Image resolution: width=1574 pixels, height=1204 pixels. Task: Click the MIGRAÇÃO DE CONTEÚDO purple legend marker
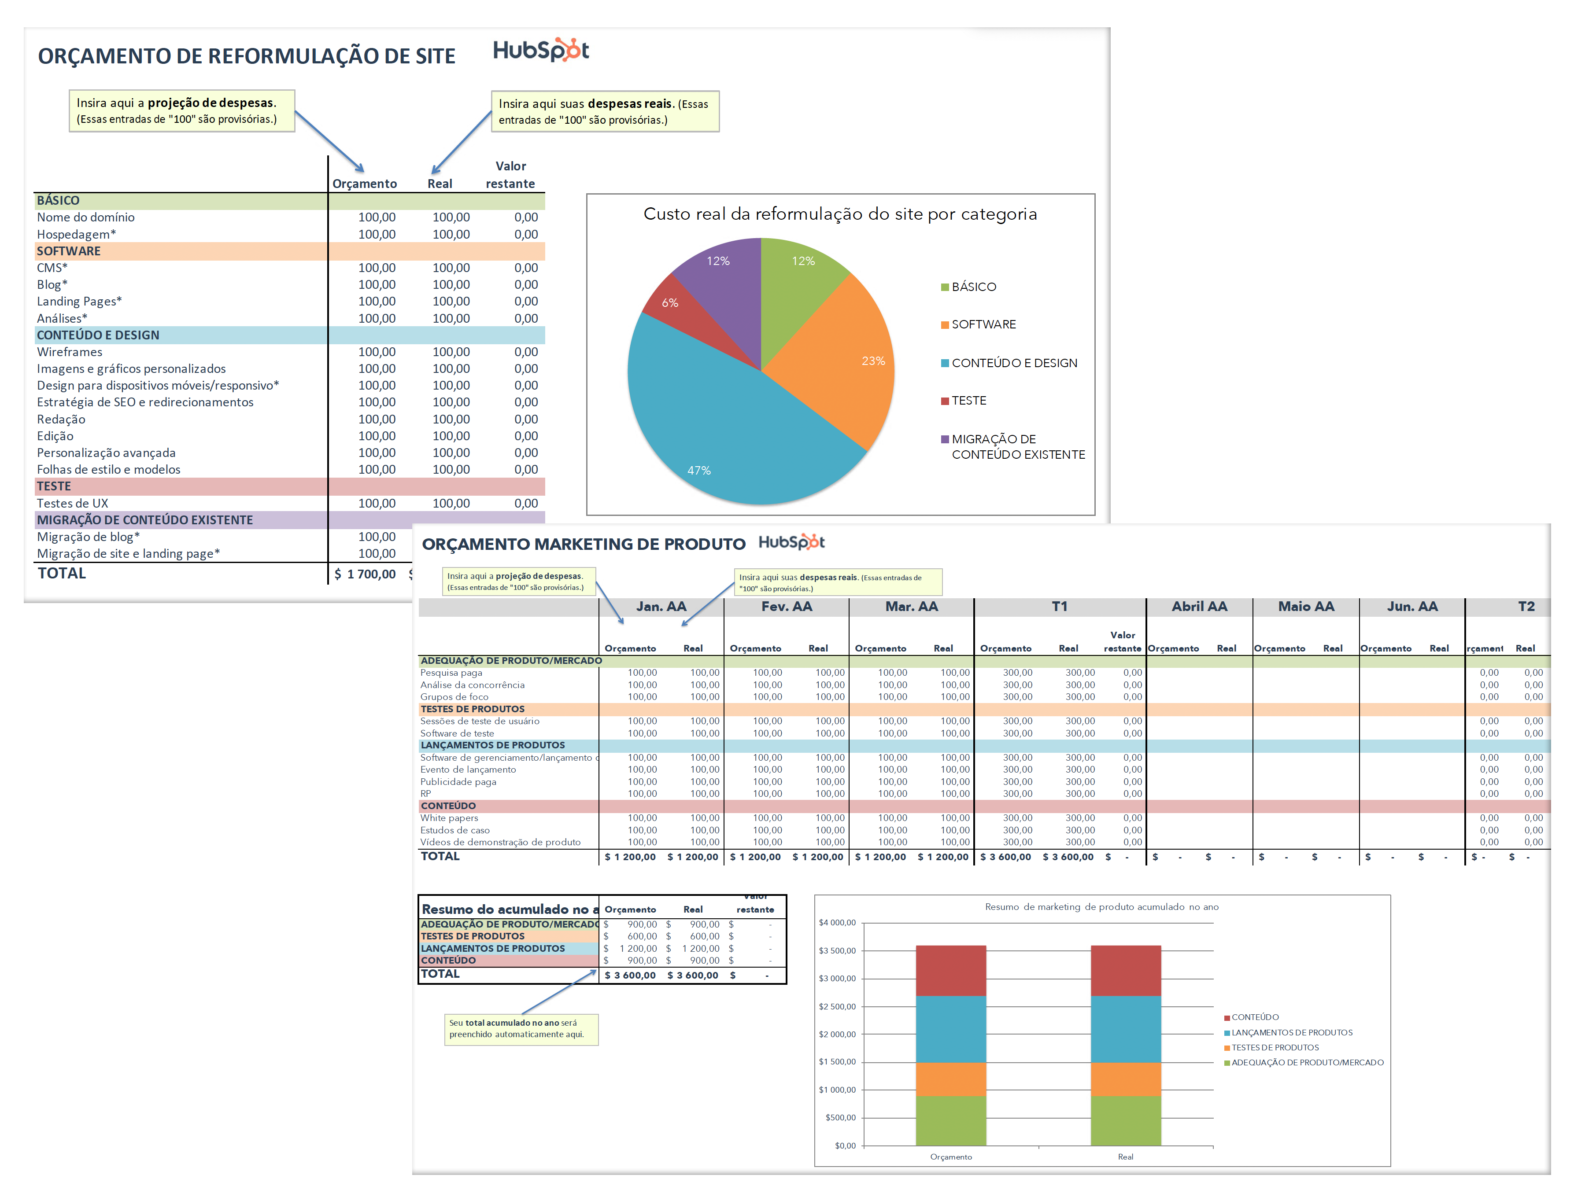tap(945, 438)
